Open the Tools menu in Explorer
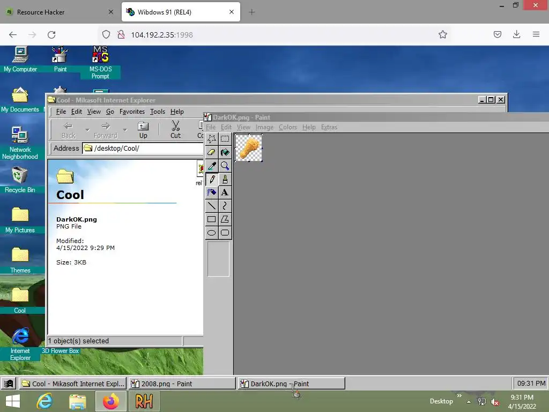 click(x=158, y=112)
